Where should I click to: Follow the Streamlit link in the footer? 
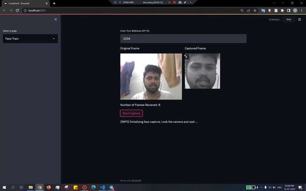pos(136,181)
